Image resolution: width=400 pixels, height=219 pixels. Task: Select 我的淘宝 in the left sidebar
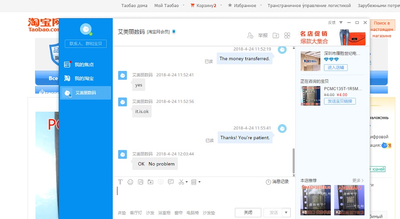tap(84, 78)
